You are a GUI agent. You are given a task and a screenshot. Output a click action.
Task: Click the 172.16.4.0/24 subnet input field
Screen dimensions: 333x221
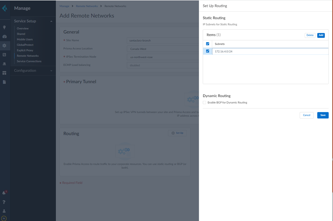pyautogui.click(x=270, y=51)
